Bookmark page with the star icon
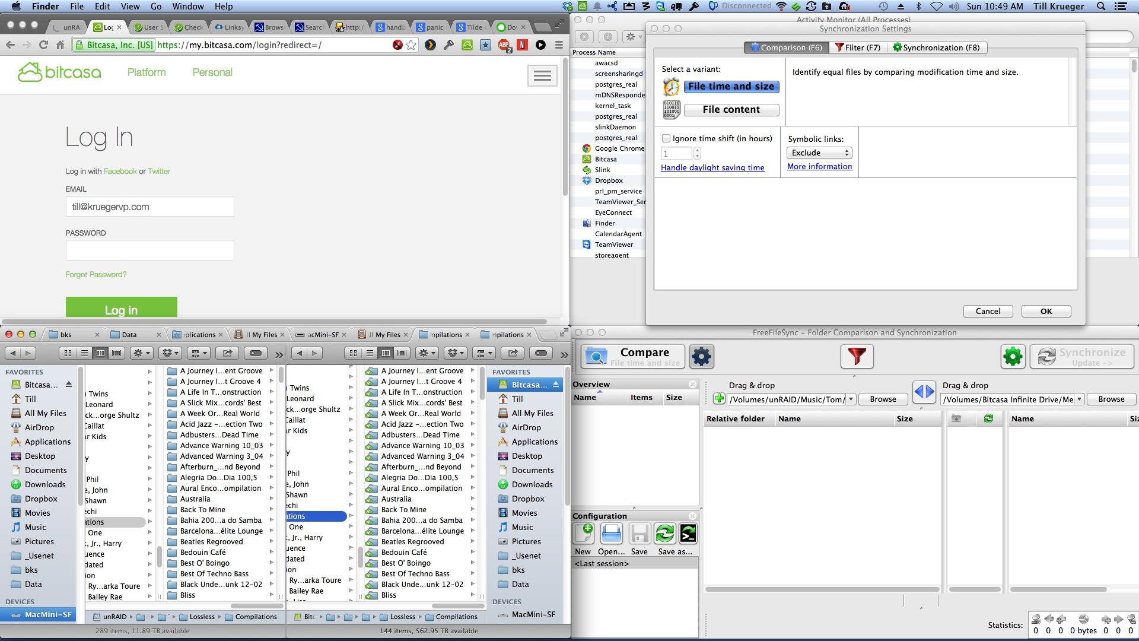 (411, 45)
